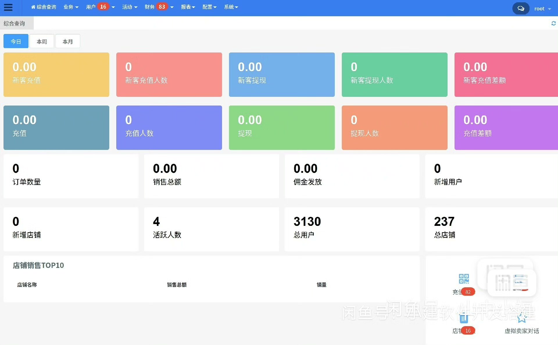Click the yellow 新客充值 stat card
Screen dimensions: 558x345
tap(56, 75)
